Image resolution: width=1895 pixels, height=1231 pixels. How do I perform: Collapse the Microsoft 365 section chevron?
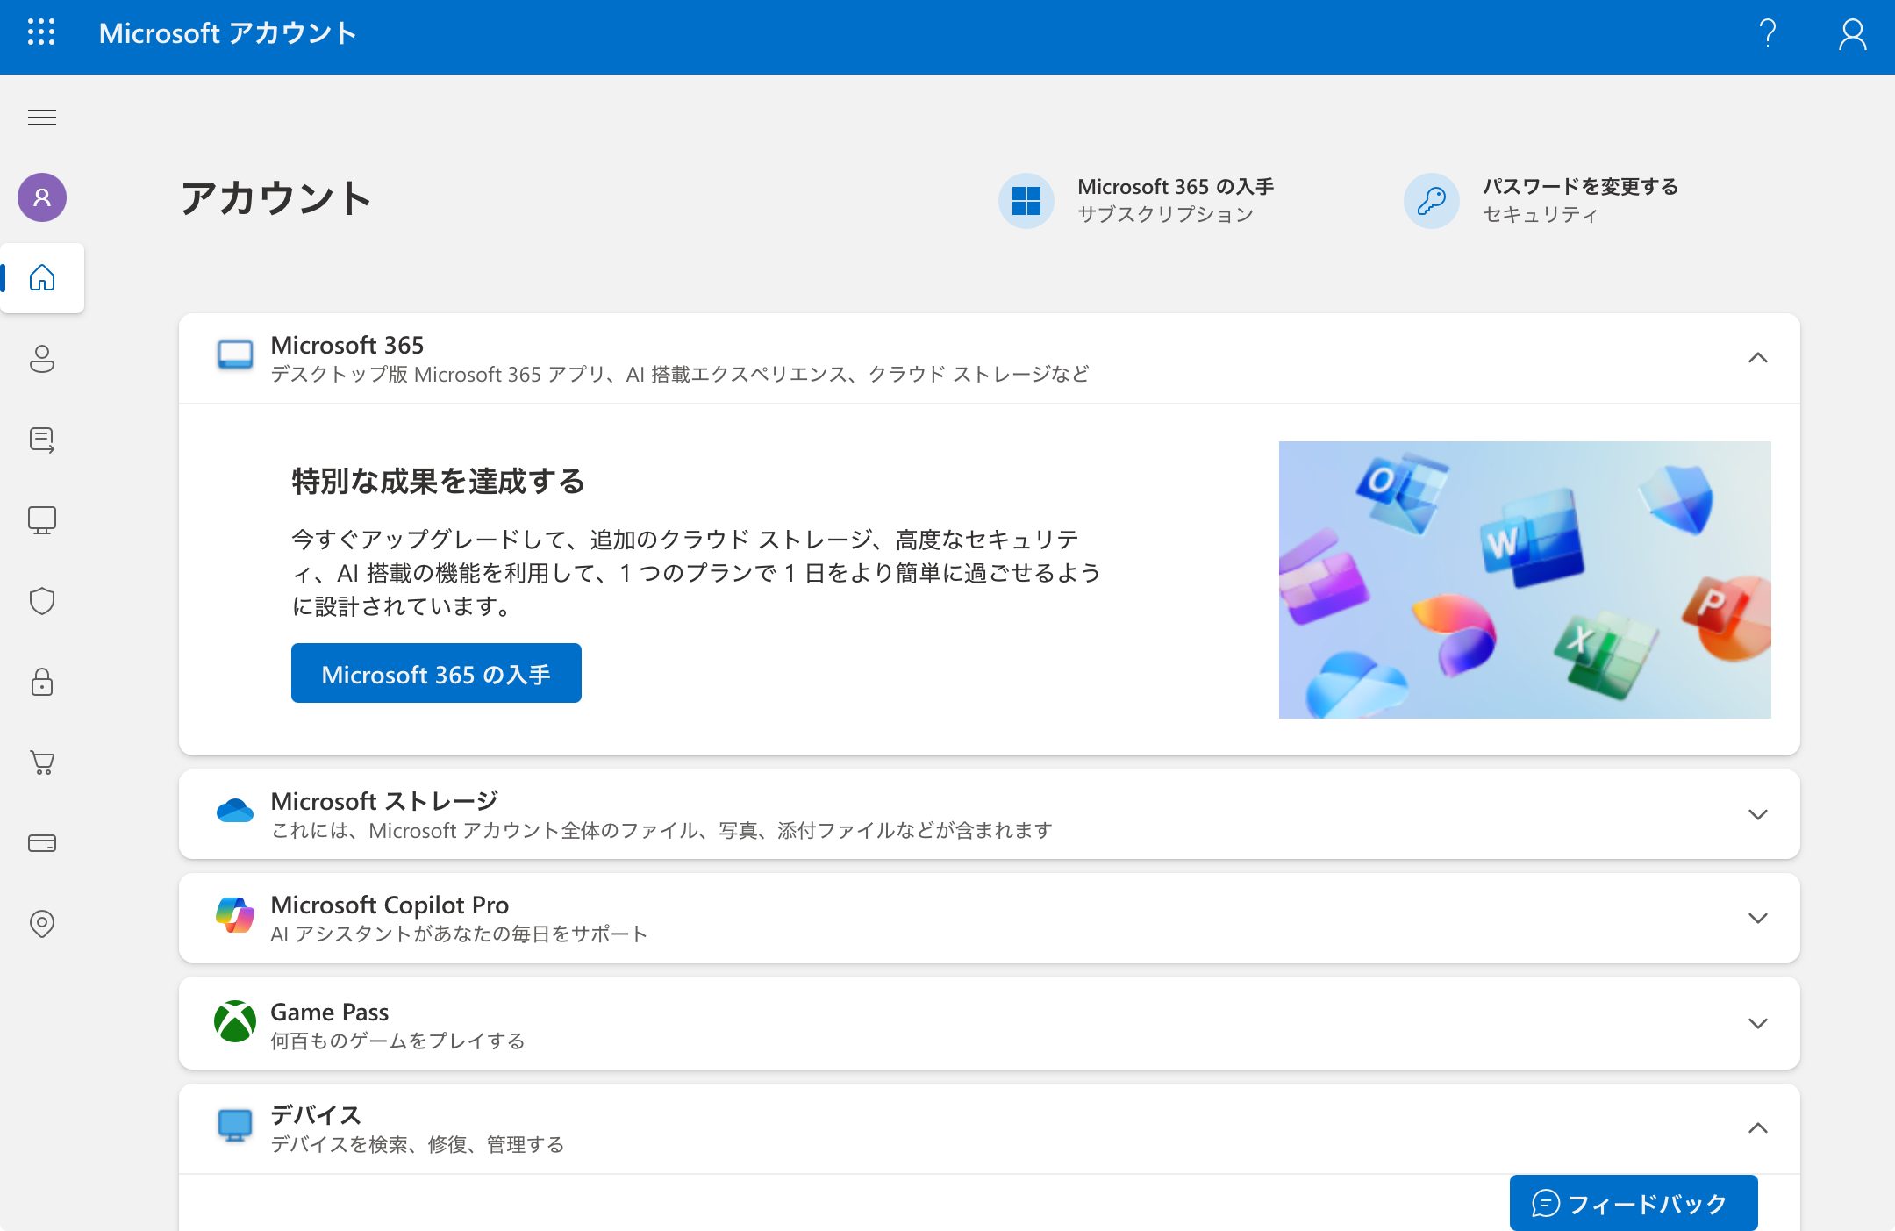click(1758, 358)
